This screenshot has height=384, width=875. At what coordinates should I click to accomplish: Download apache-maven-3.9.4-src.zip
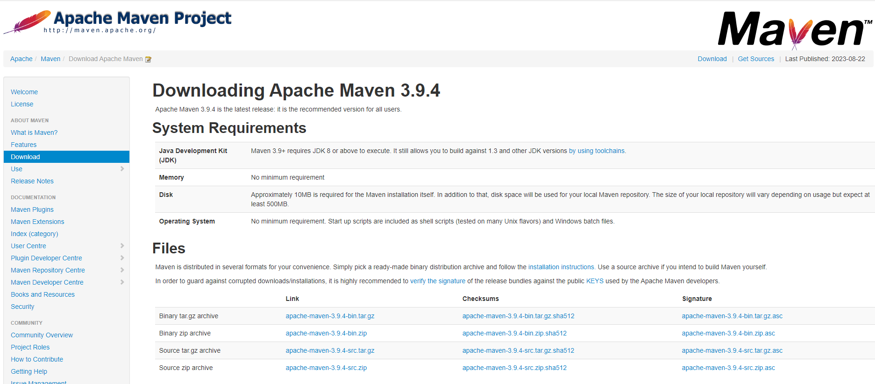[x=326, y=368]
